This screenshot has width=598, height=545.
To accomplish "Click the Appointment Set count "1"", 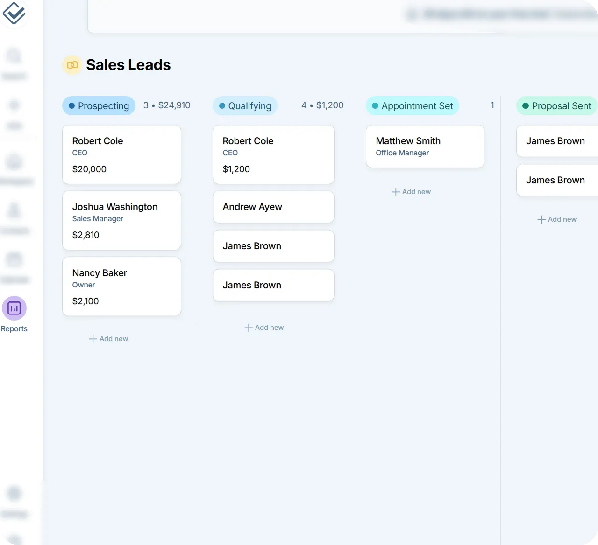I will tap(492, 105).
